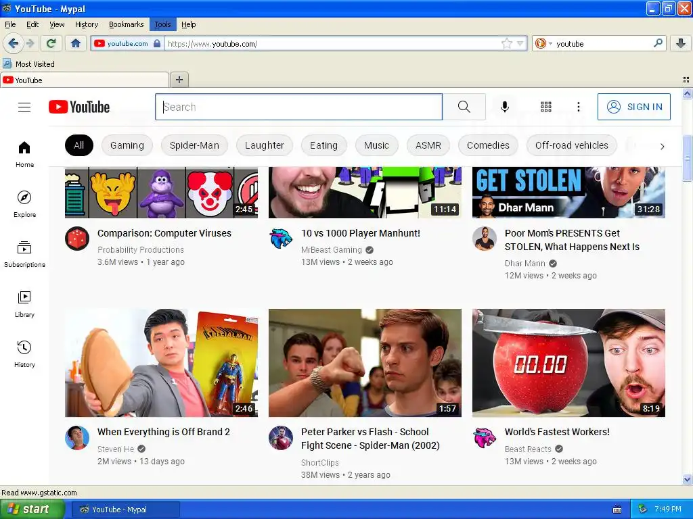Open Dhar Mann channel avatar
The height and width of the screenshot is (519, 693).
485,239
